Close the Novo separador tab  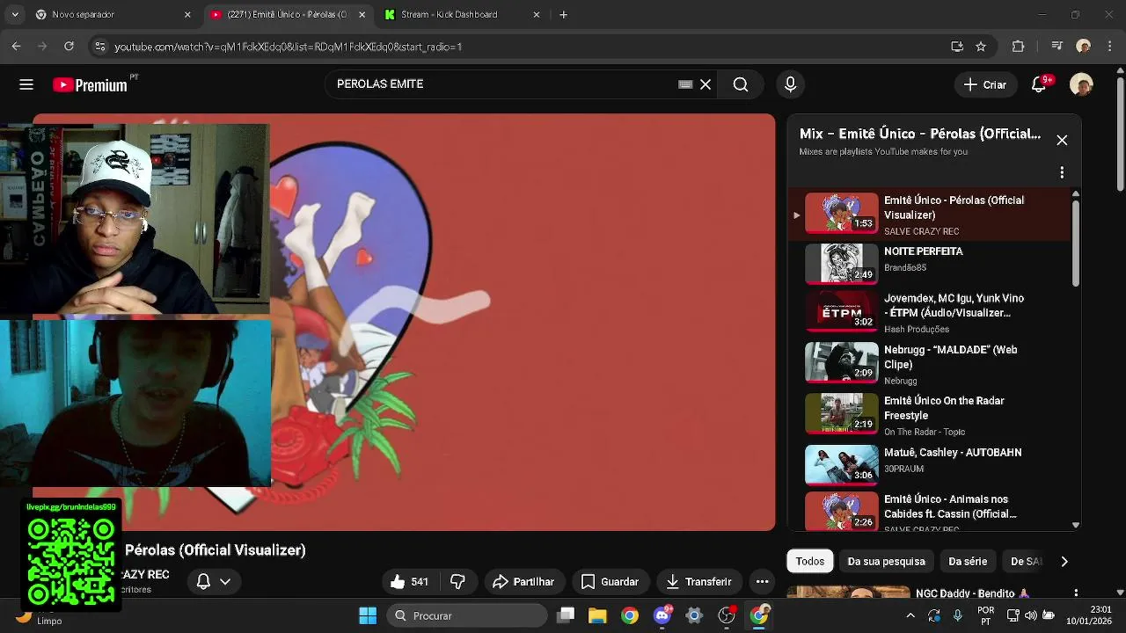tap(187, 15)
